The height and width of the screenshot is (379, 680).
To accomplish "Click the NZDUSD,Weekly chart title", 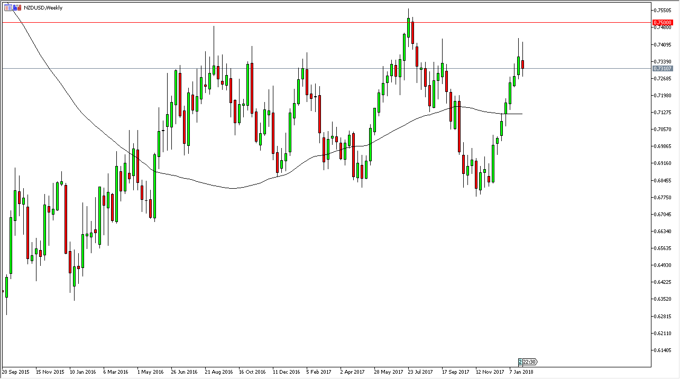I will tap(43, 8).
